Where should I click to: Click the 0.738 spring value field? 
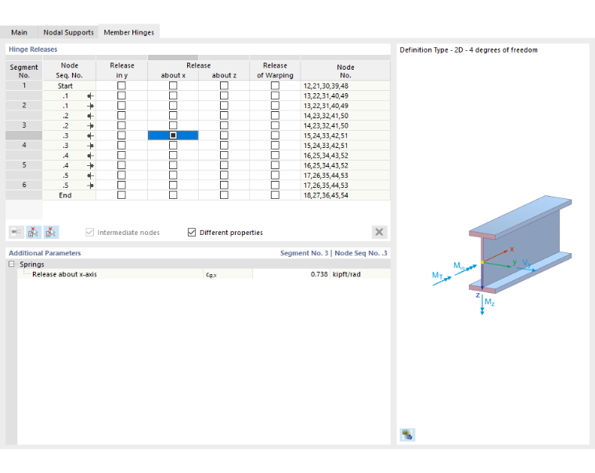291,274
